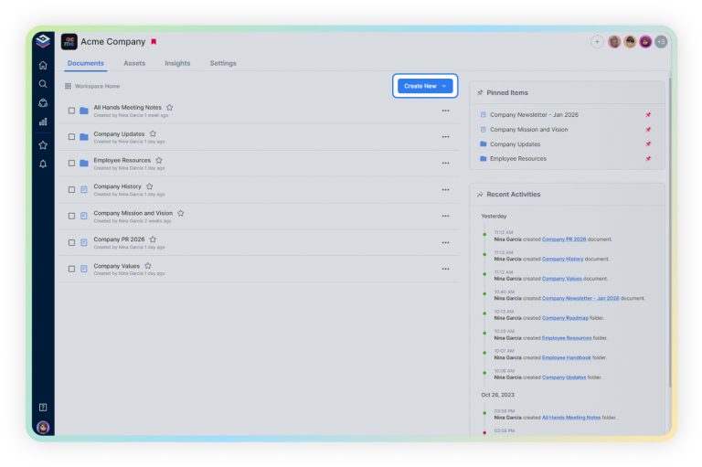
Task: Expand three-dot menu for Company PR 2026
Action: point(445,242)
